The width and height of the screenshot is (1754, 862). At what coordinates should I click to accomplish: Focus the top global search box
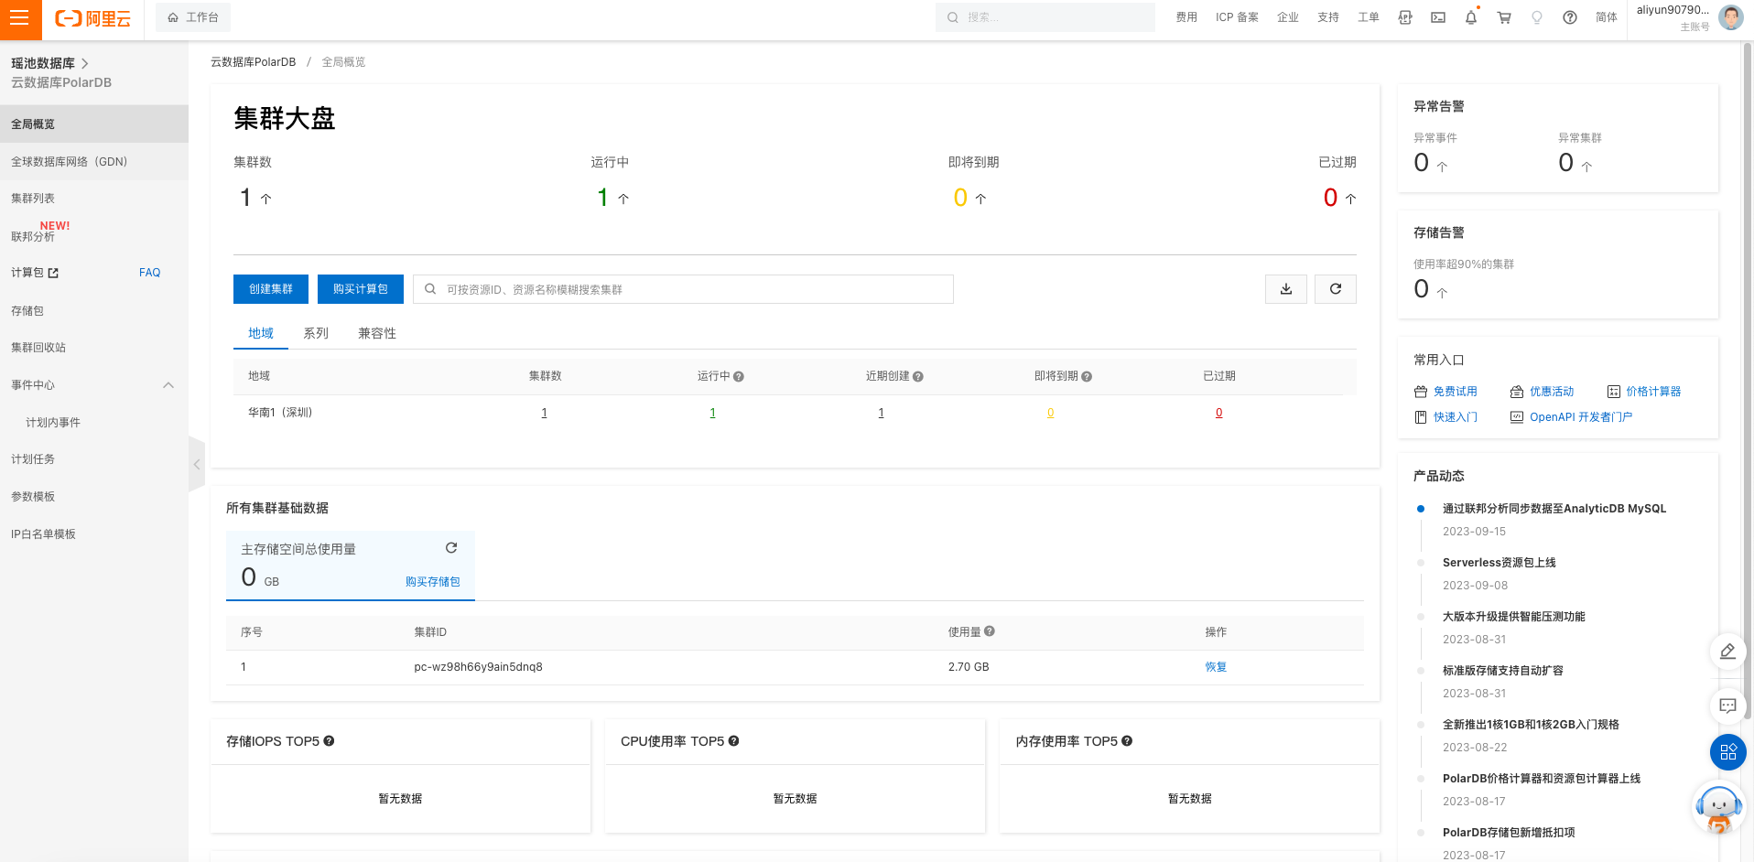pyautogui.click(x=1045, y=17)
